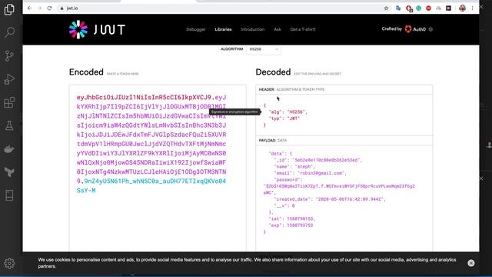Open Search in VS Code activity bar
The width and height of the screenshot is (492, 277).
9,32
